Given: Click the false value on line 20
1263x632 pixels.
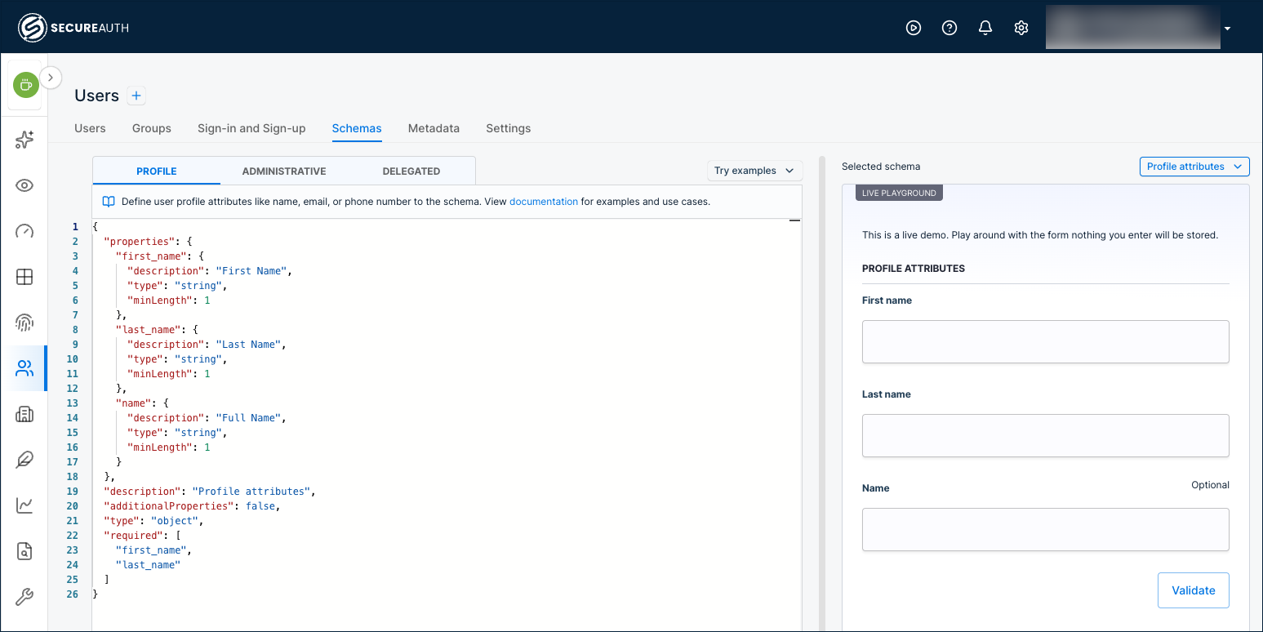Looking at the screenshot, I should pyautogui.click(x=260, y=506).
